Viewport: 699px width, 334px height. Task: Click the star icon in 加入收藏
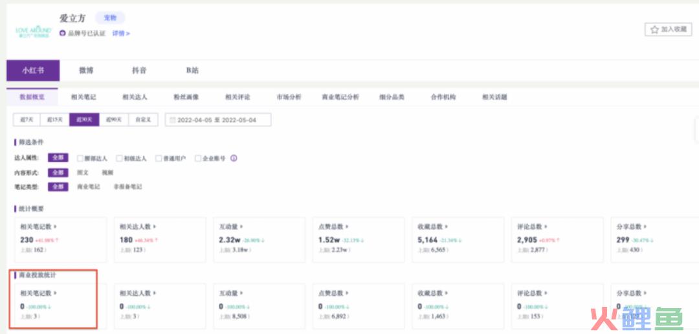654,29
